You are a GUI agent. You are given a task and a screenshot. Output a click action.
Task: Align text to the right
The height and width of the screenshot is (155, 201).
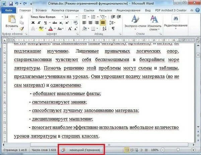click(x=97, y=23)
